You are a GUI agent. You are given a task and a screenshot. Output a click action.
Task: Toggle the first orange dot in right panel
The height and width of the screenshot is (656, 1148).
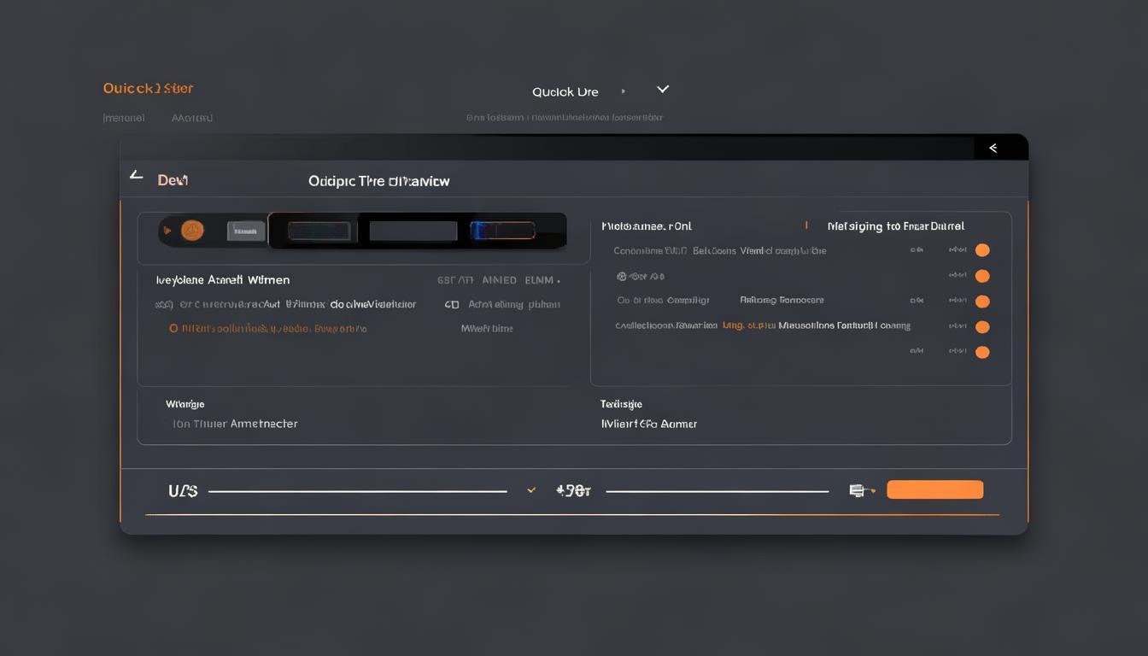point(982,250)
